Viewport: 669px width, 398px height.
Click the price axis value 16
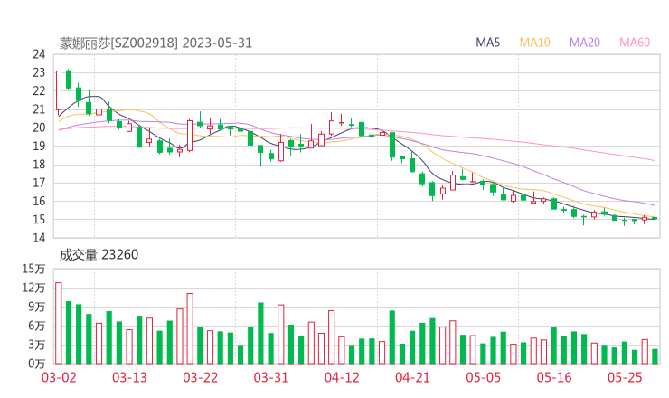click(x=39, y=201)
